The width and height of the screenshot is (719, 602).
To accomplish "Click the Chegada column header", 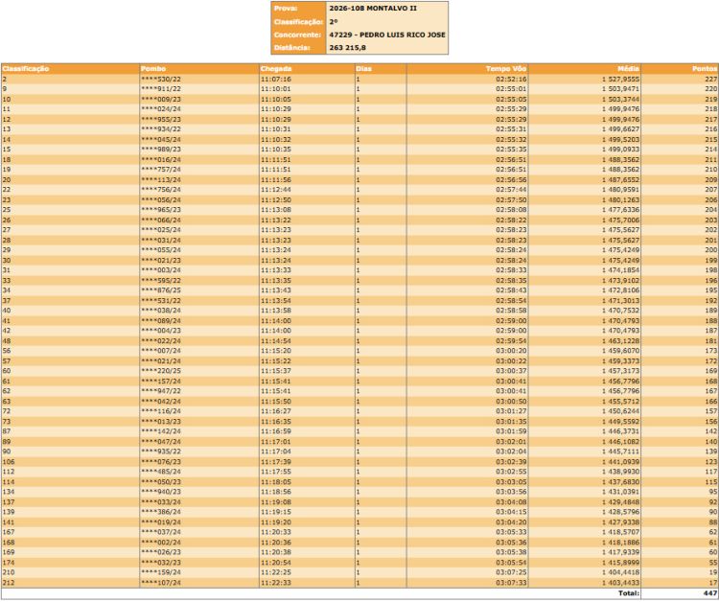I will [276, 69].
